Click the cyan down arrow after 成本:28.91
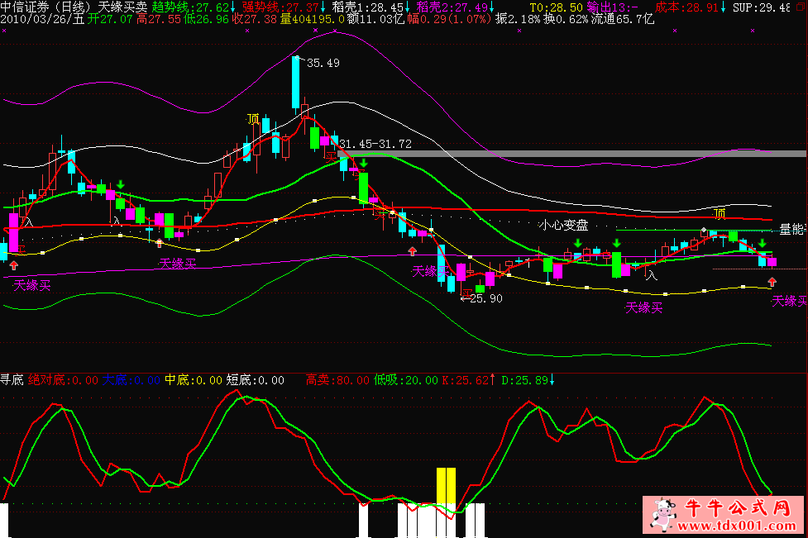Image resolution: width=808 pixels, height=538 pixels. 724,7
